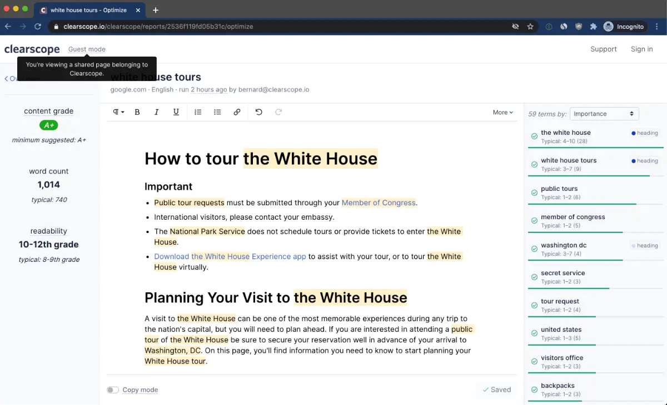
Task: Select the term 'public tours'
Action: pos(559,189)
